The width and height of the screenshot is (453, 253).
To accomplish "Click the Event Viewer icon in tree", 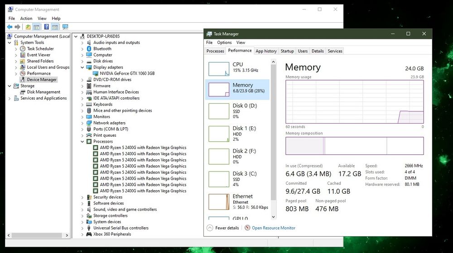I will coord(23,55).
